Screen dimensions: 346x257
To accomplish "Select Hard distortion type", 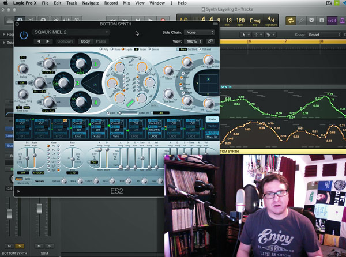I will click(x=182, y=78).
